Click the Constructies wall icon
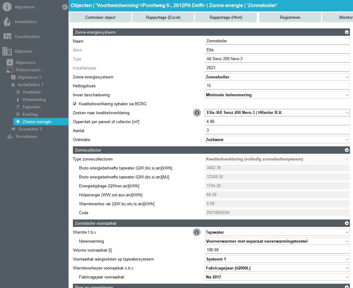 [7, 36]
